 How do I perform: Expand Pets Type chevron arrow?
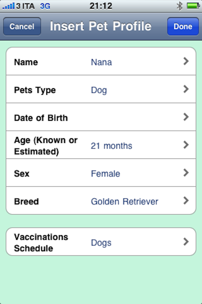[186, 89]
